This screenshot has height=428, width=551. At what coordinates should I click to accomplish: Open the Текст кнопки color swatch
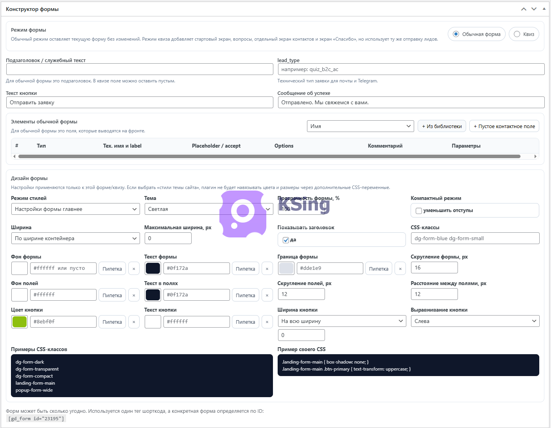153,322
